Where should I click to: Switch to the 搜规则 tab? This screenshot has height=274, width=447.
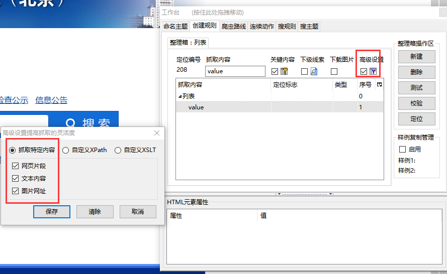pos(287,27)
